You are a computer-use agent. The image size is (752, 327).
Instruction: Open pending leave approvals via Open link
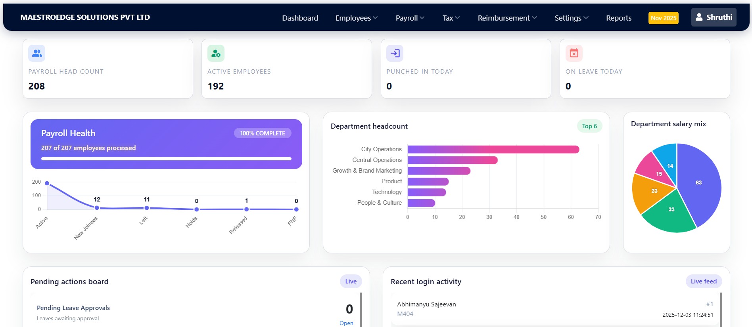(x=346, y=323)
